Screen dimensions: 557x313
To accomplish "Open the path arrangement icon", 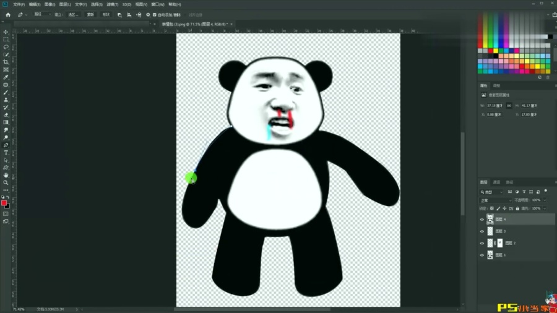I will [x=139, y=15].
